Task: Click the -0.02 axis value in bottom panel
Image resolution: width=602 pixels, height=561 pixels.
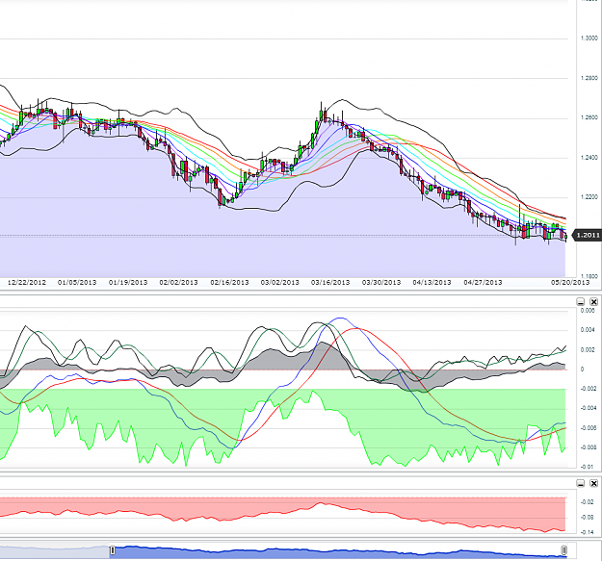Action: pos(587,502)
